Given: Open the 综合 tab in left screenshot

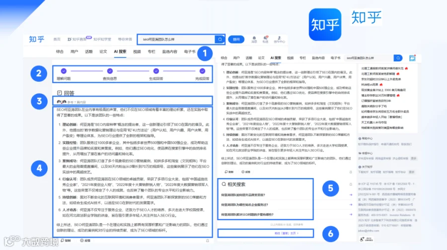Looking at the screenshot, I should [x=60, y=52].
